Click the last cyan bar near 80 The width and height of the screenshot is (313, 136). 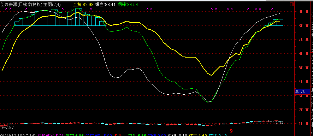point(279,22)
